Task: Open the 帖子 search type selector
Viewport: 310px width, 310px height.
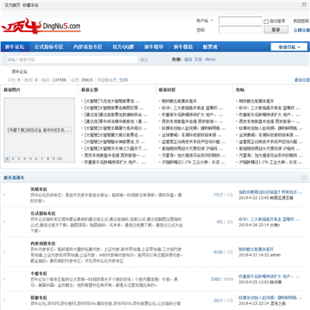Action: pyautogui.click(x=145, y=59)
